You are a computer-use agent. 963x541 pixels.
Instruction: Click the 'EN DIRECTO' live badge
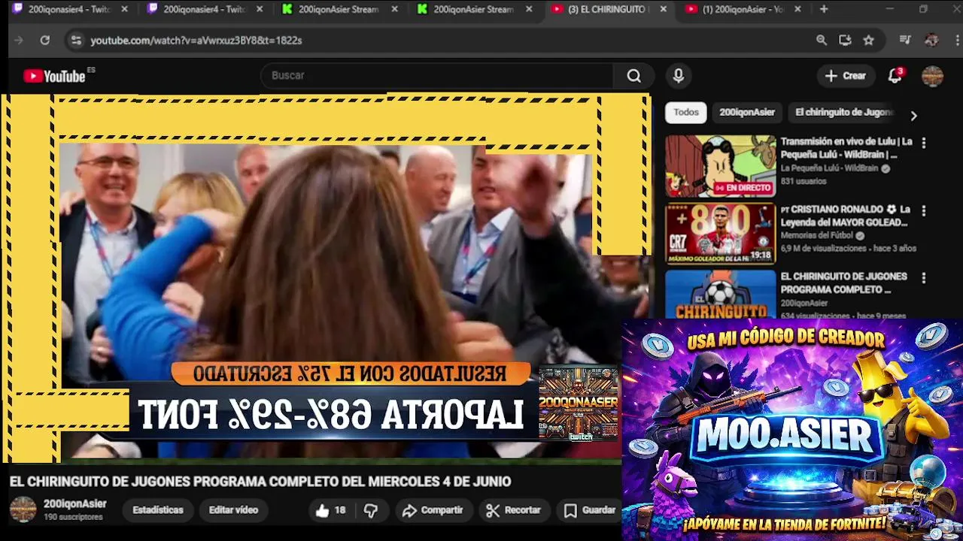(743, 188)
